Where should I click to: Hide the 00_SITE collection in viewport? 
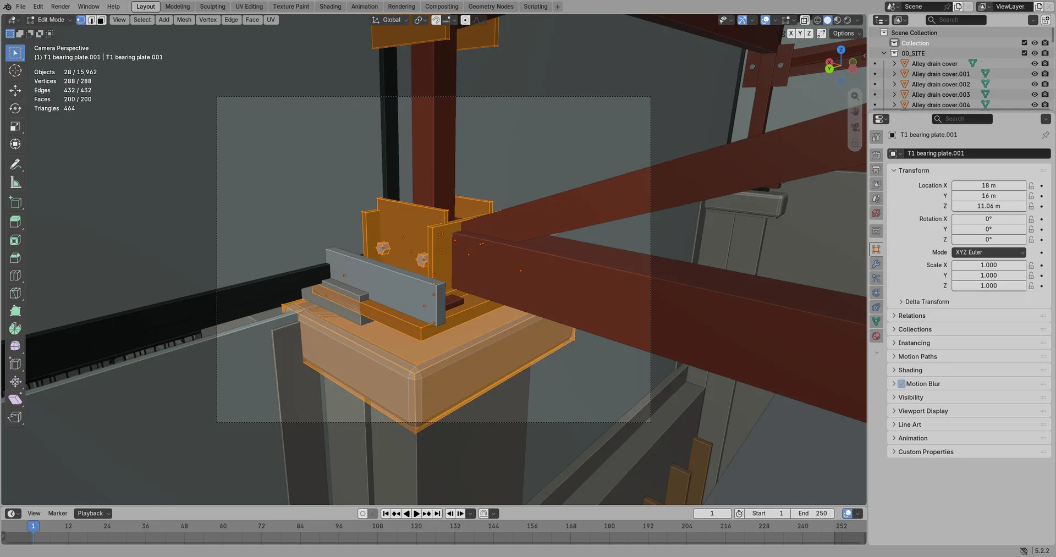(1034, 53)
